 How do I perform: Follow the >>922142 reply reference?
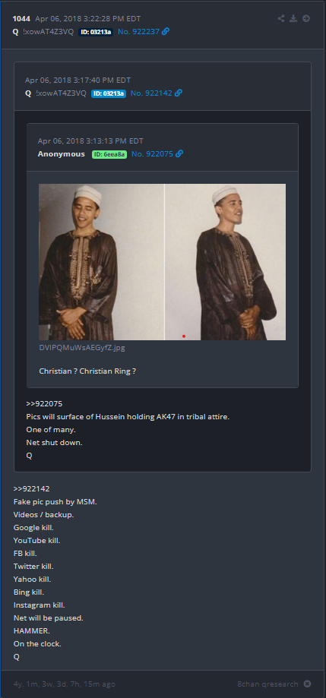pyautogui.click(x=32, y=489)
